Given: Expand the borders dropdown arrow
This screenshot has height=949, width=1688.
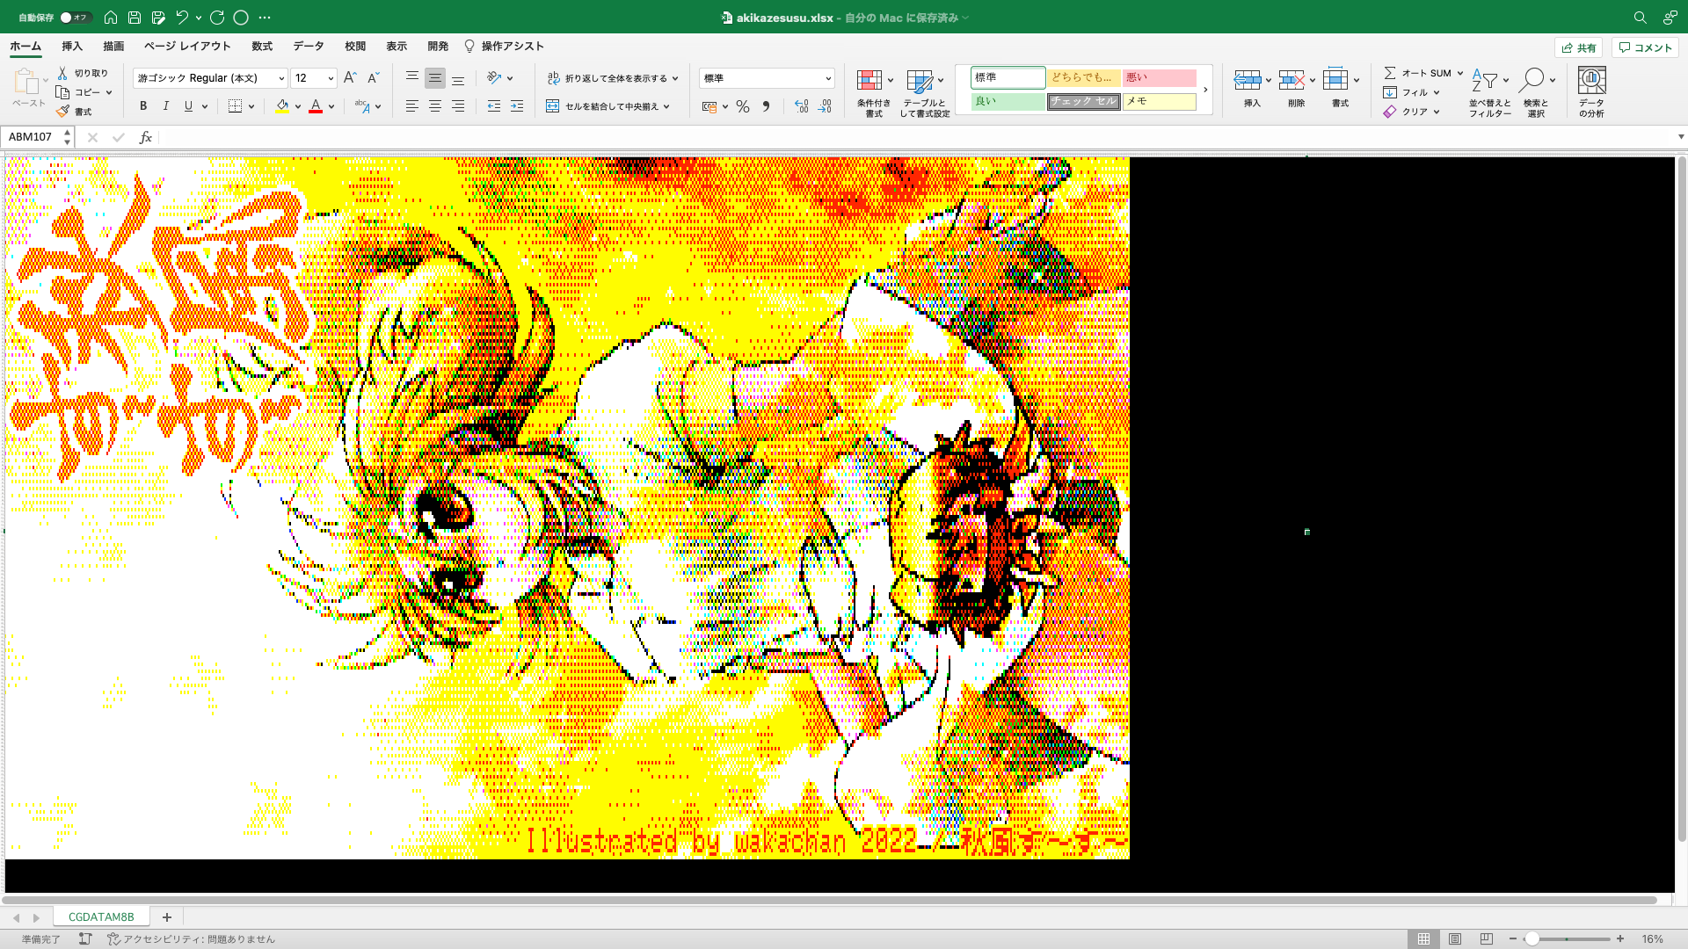Looking at the screenshot, I should tap(251, 106).
